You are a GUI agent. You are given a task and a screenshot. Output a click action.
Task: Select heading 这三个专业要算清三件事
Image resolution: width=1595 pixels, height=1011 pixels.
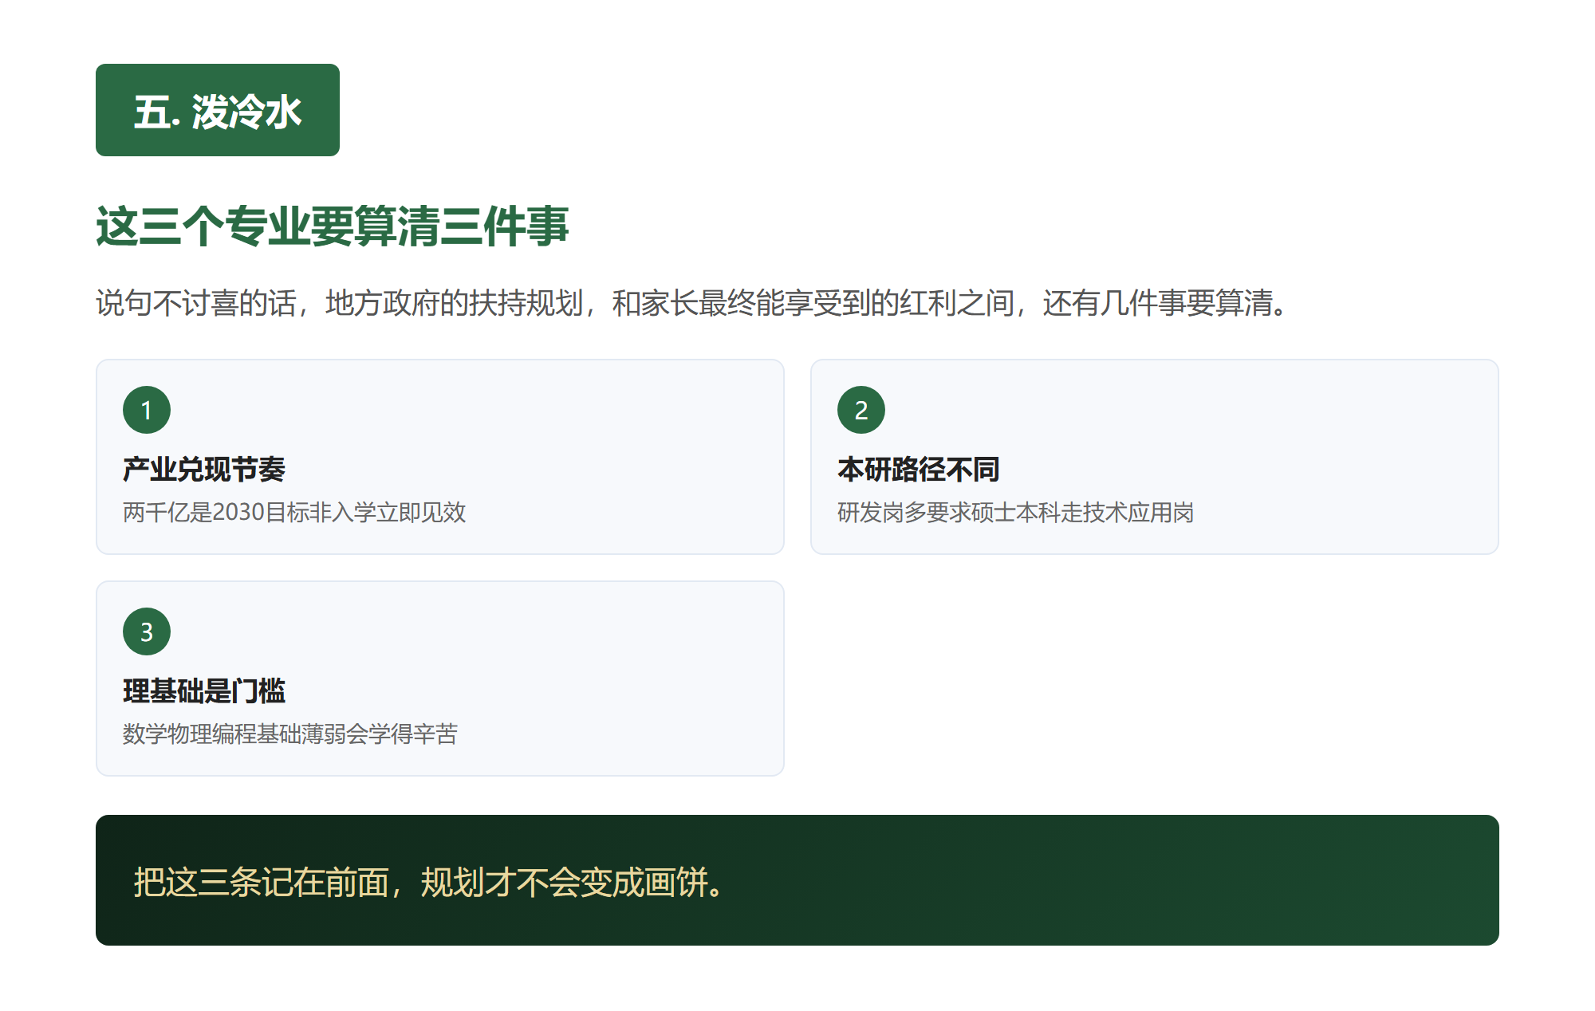[333, 226]
